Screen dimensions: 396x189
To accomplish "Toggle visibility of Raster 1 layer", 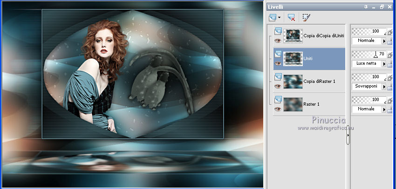I will pyautogui.click(x=278, y=108).
